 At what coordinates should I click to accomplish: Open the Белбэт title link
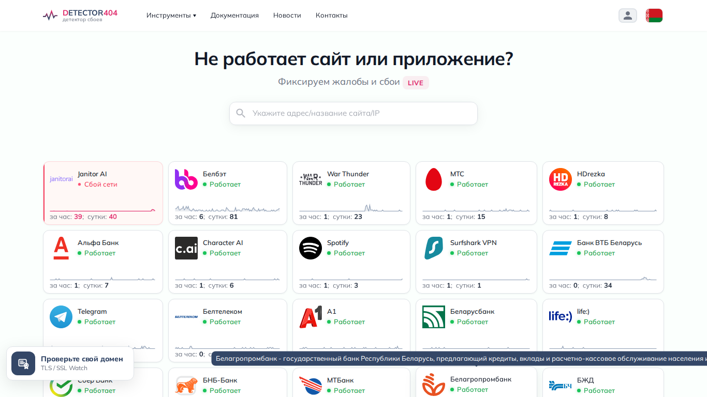pos(215,174)
